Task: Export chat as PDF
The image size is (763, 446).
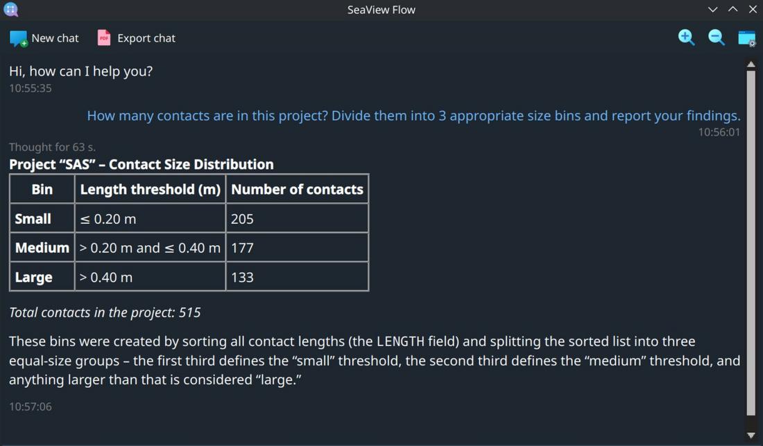Action: pos(136,38)
